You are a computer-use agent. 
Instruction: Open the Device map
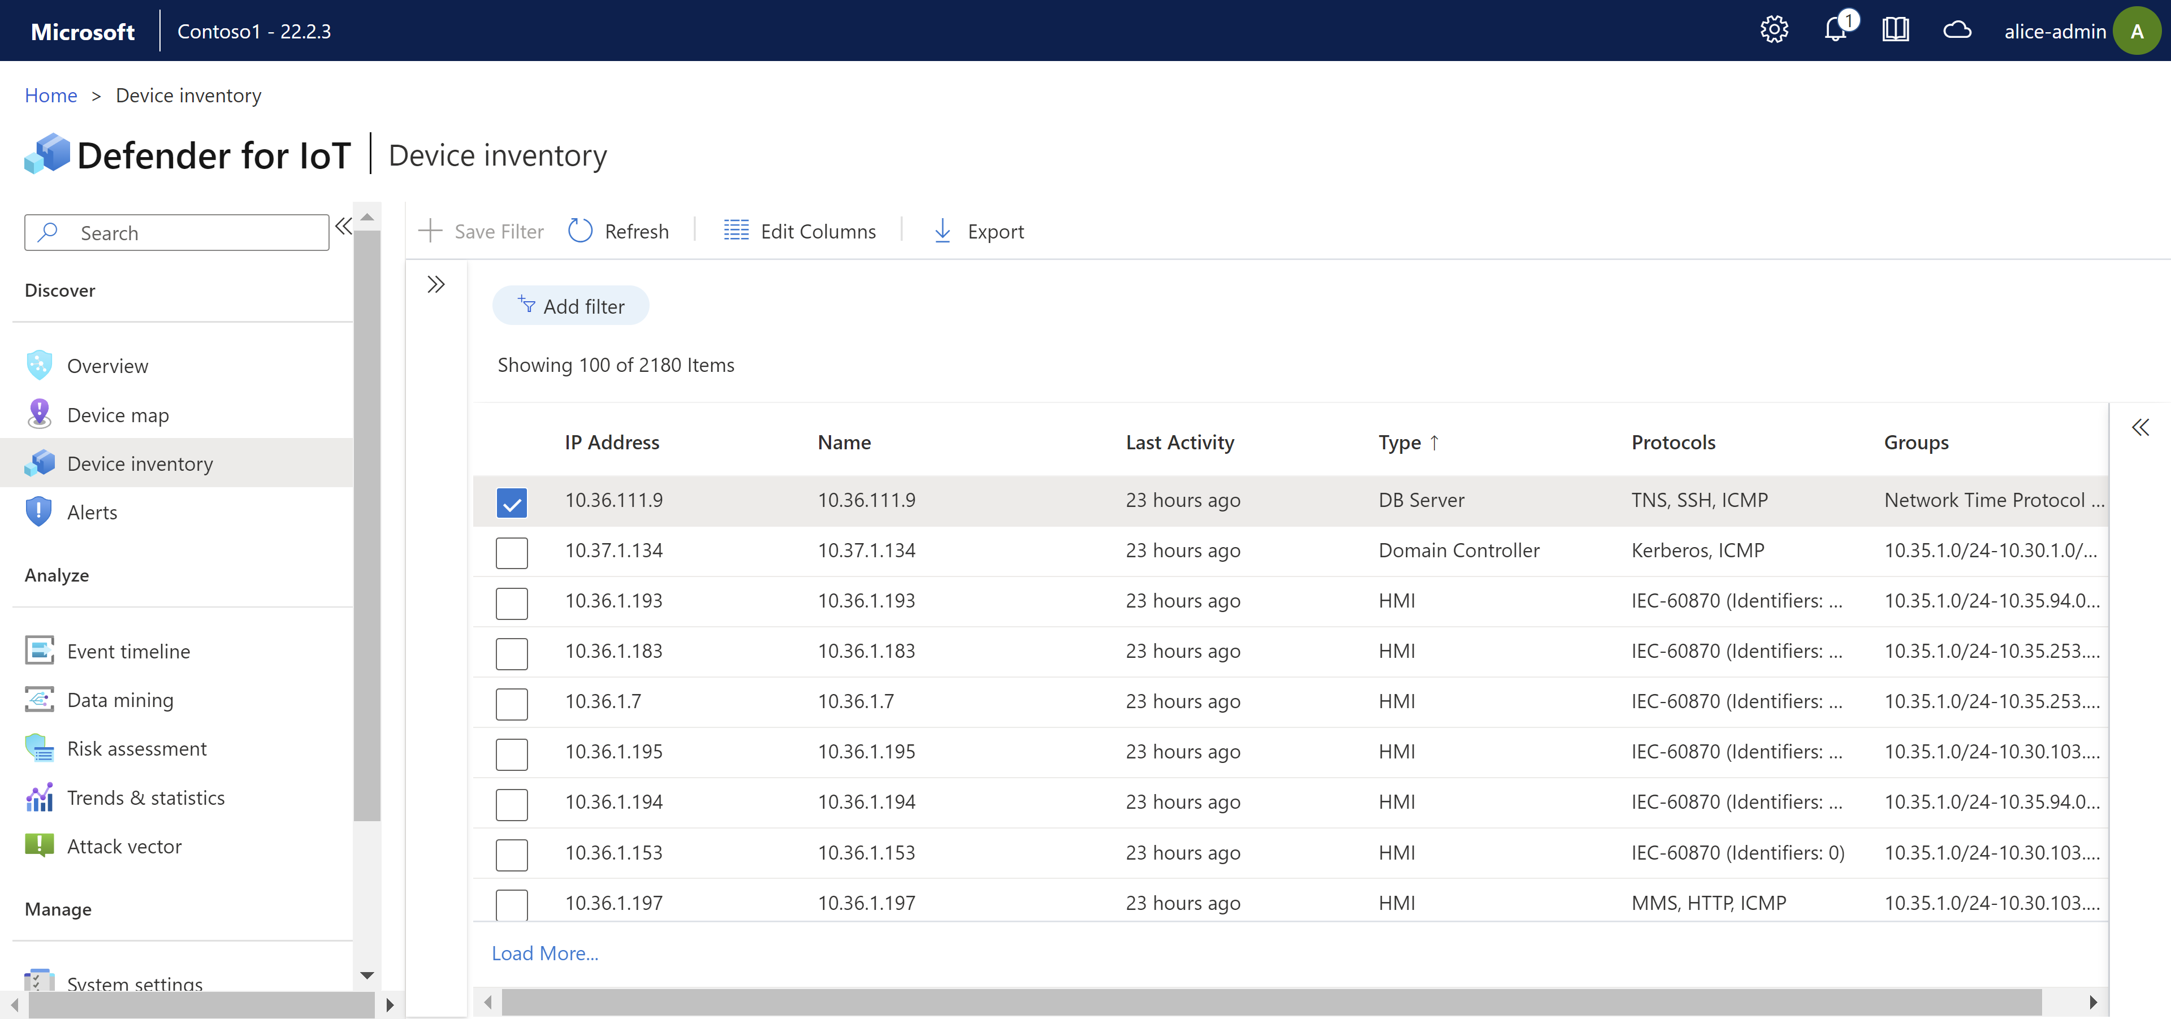pyautogui.click(x=117, y=414)
